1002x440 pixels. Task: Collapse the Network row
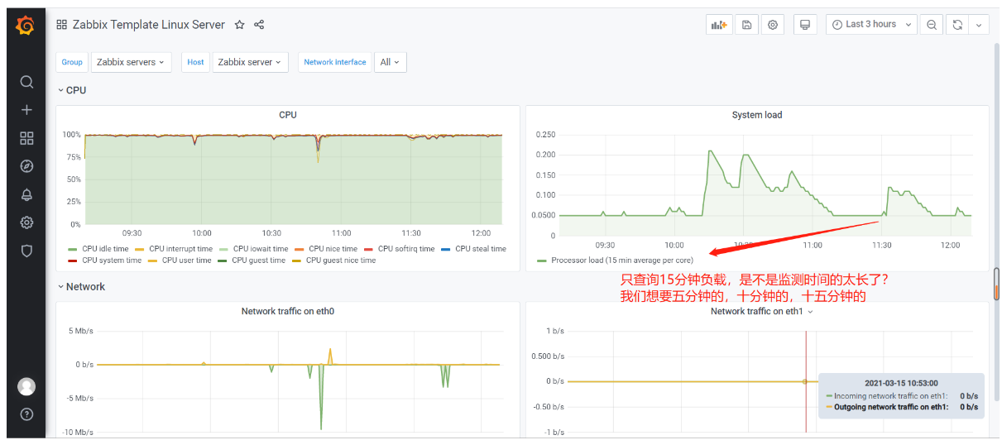click(x=80, y=287)
